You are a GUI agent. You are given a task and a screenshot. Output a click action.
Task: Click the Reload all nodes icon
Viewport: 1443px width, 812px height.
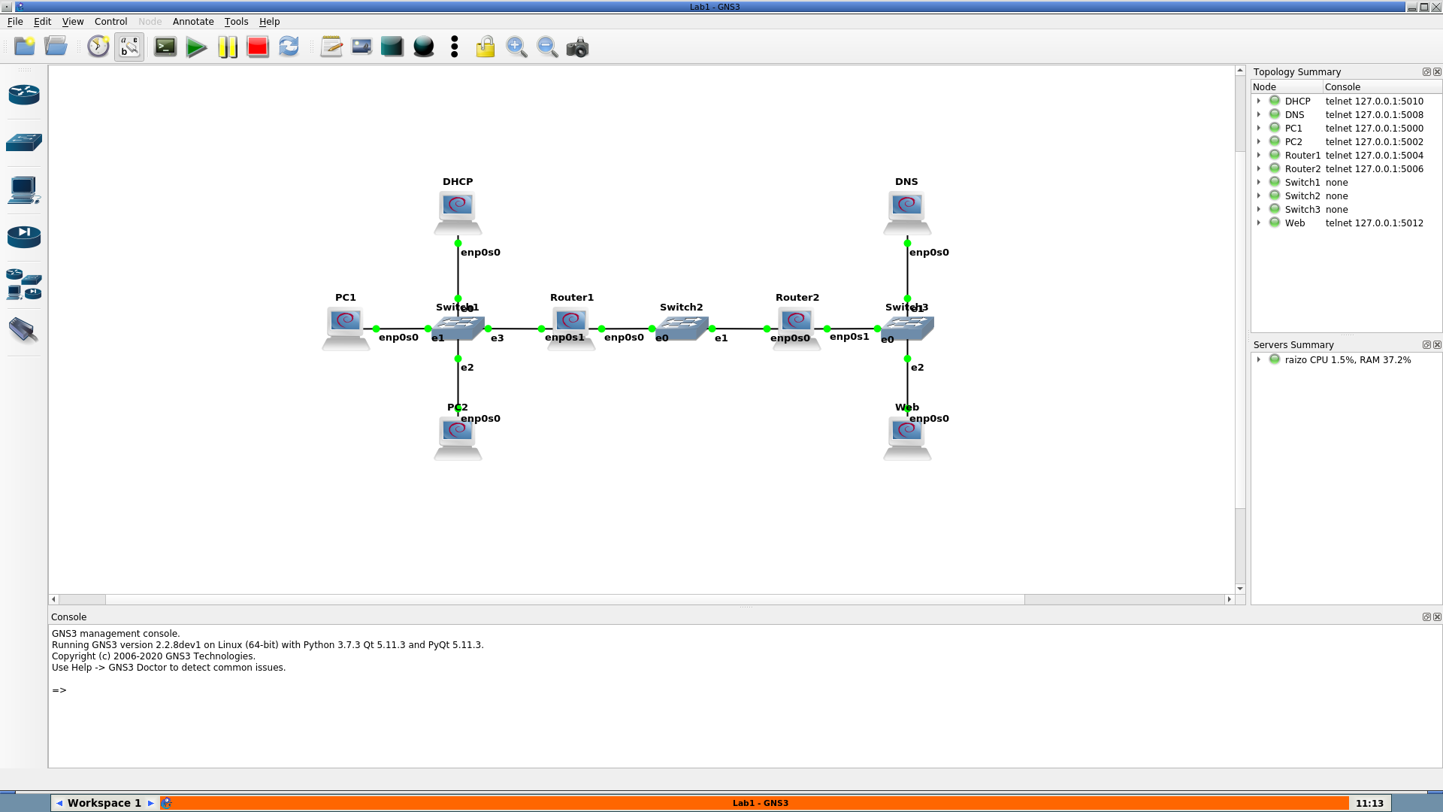point(289,47)
